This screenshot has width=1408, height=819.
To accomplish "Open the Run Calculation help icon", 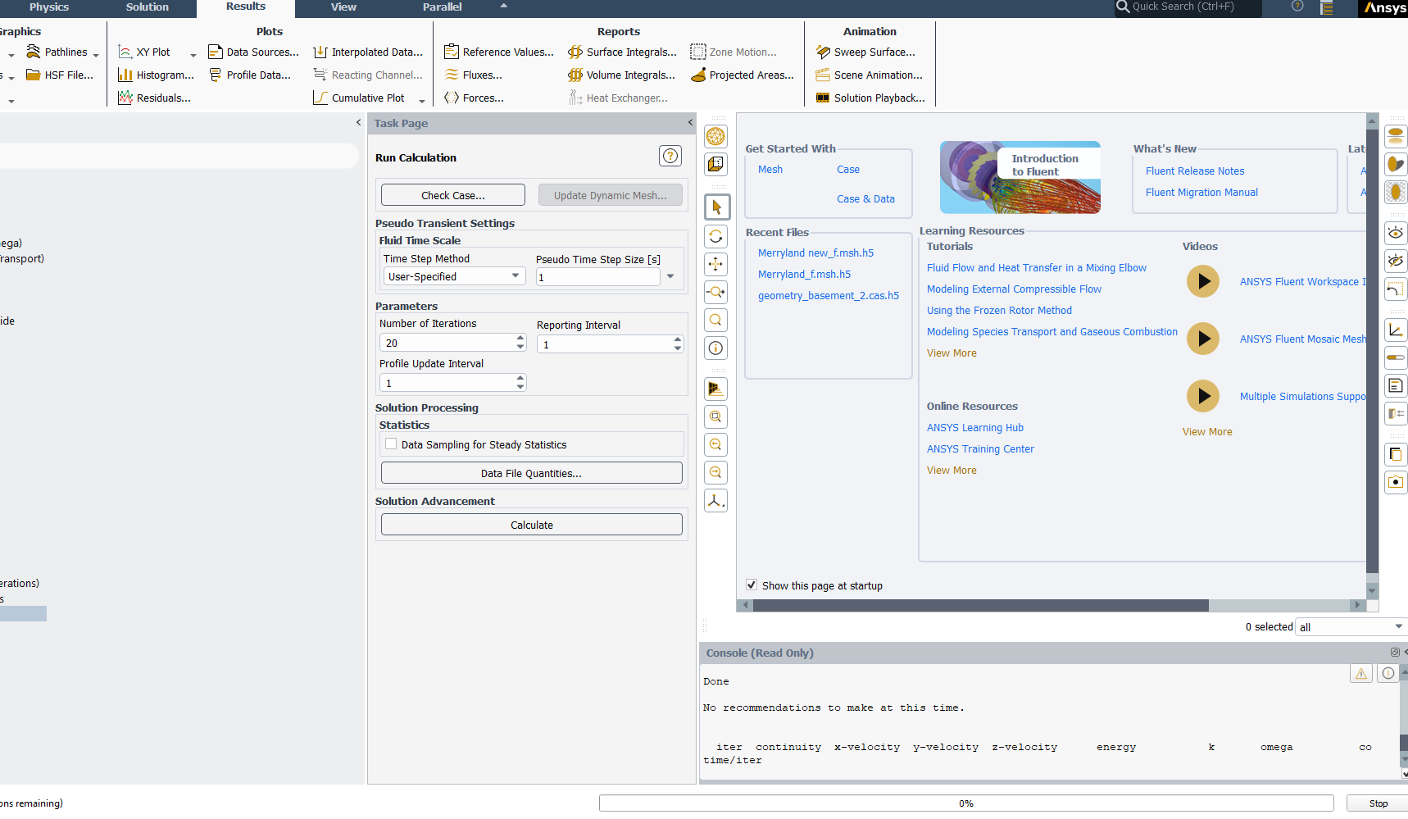I will click(x=670, y=156).
